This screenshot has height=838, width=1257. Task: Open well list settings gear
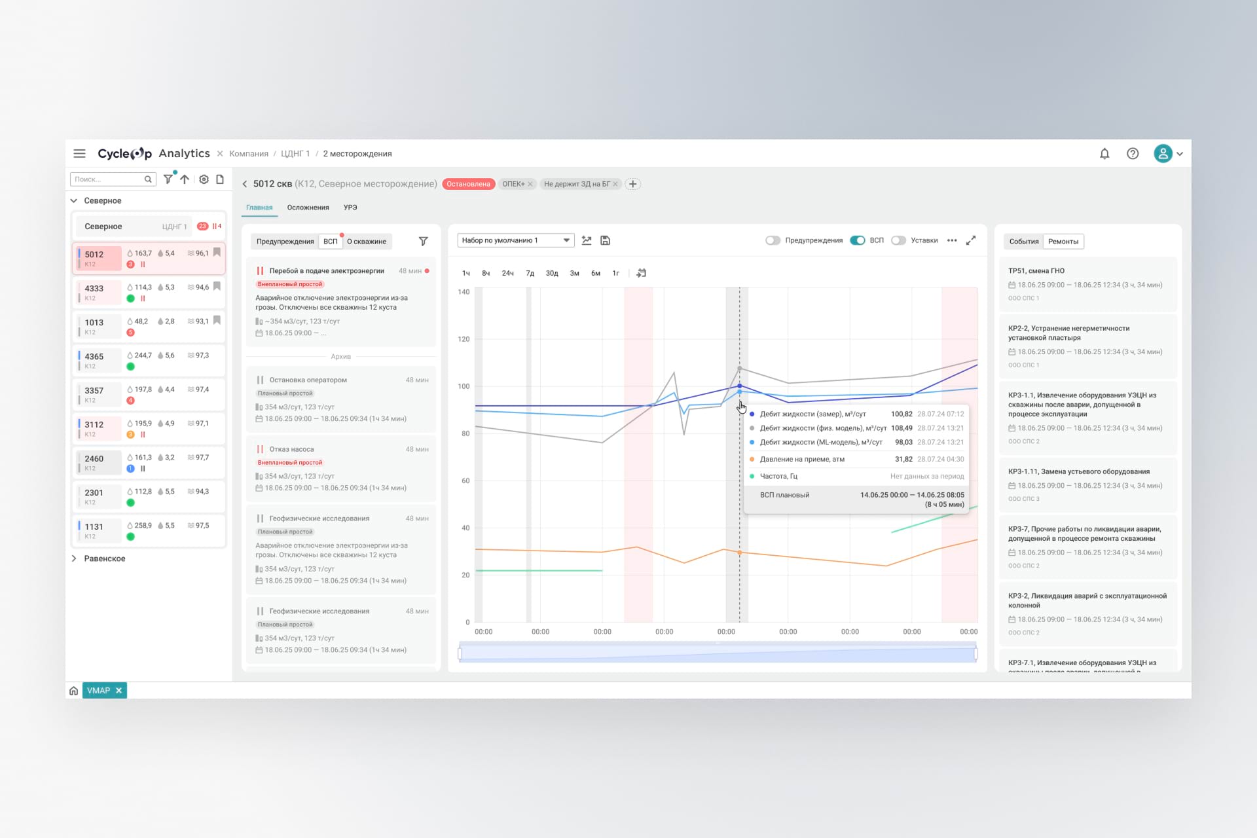click(x=204, y=179)
